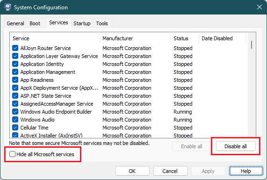The image size is (267, 180).
Task: Enable Hide all Microsoft services checkbox
Action: click(12, 154)
